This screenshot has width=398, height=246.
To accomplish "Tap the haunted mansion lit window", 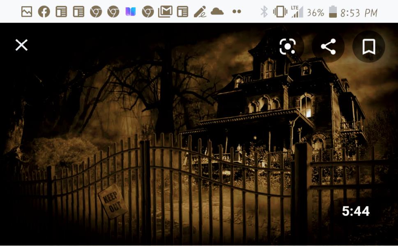I will (306, 105).
